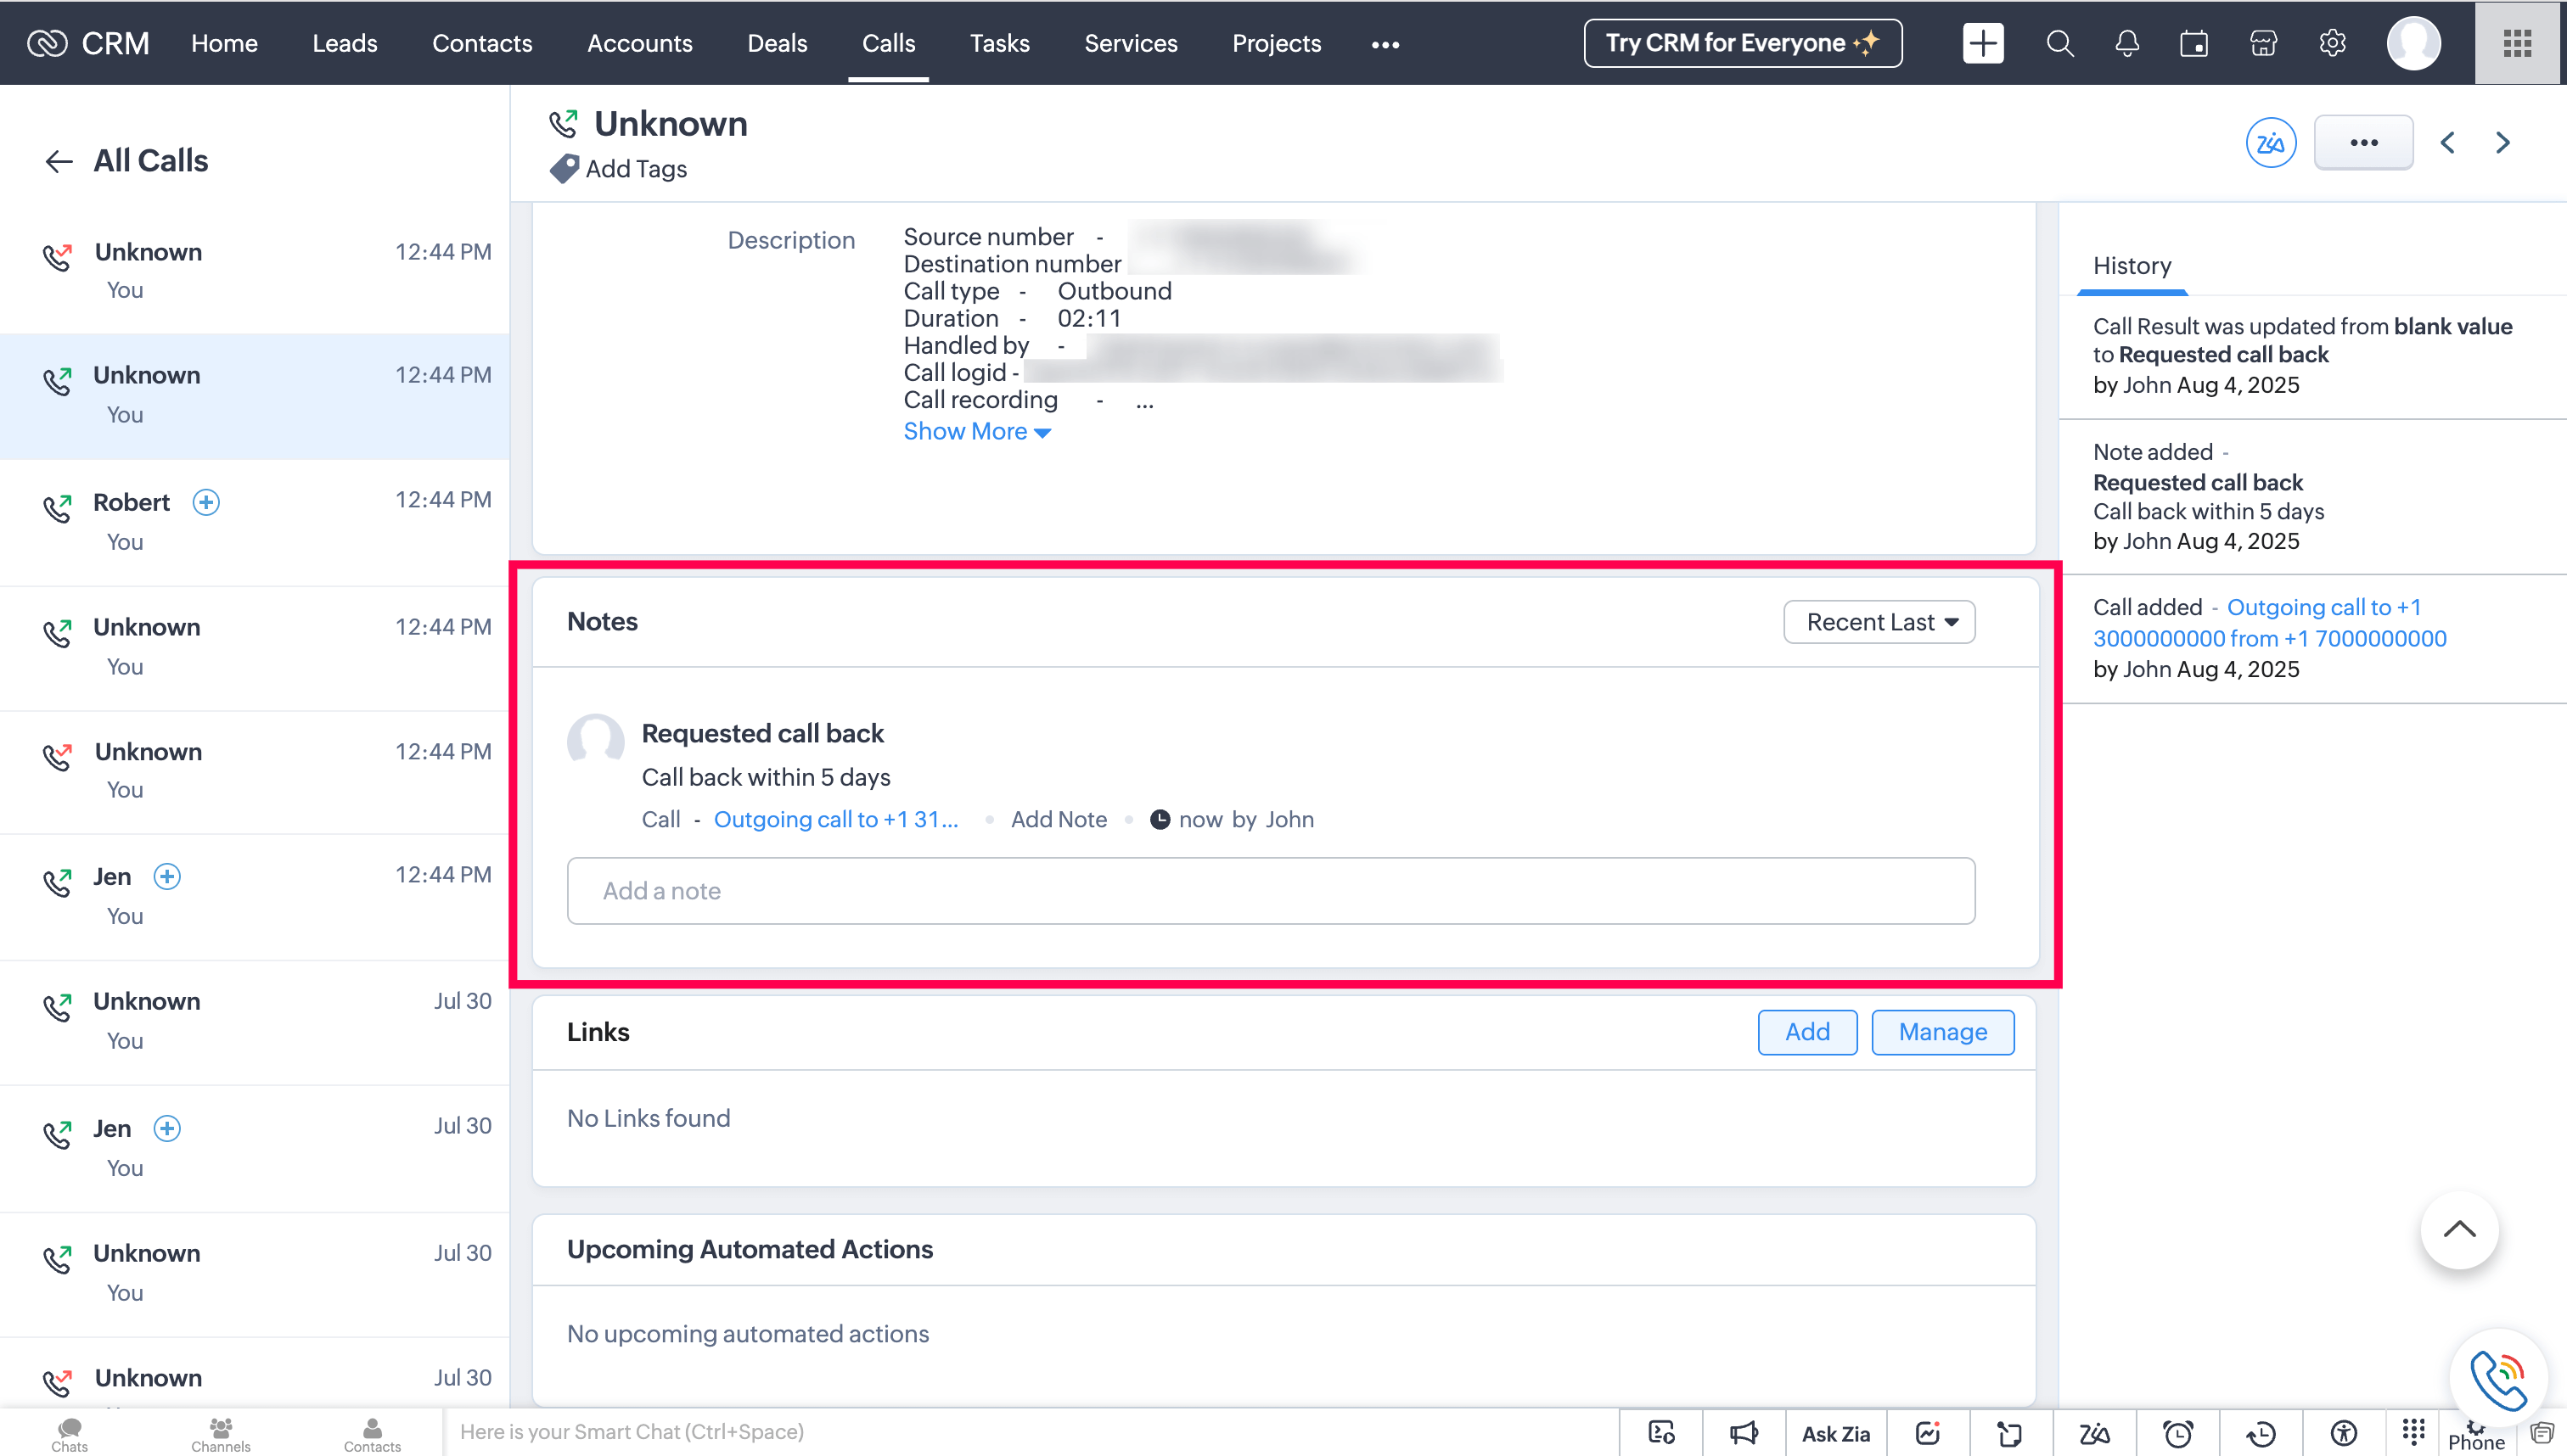Screen dimensions: 2567x1456
Task: Click the Manage links button
Action: coord(1941,1032)
